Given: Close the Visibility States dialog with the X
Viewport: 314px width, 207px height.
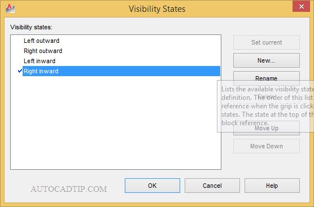Looking at the screenshot, I should point(301,6).
